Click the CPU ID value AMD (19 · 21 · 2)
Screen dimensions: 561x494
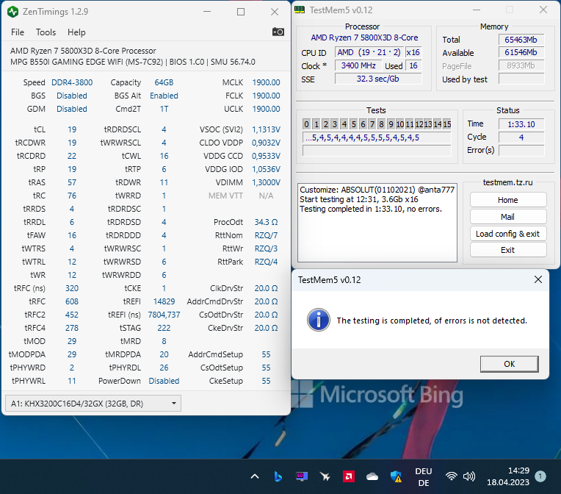pyautogui.click(x=369, y=52)
